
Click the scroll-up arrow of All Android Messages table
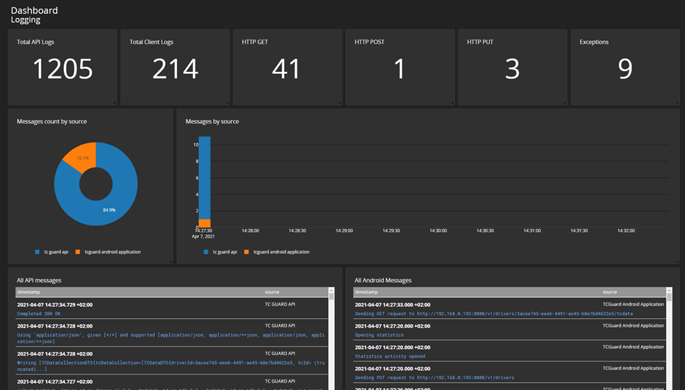coord(670,290)
